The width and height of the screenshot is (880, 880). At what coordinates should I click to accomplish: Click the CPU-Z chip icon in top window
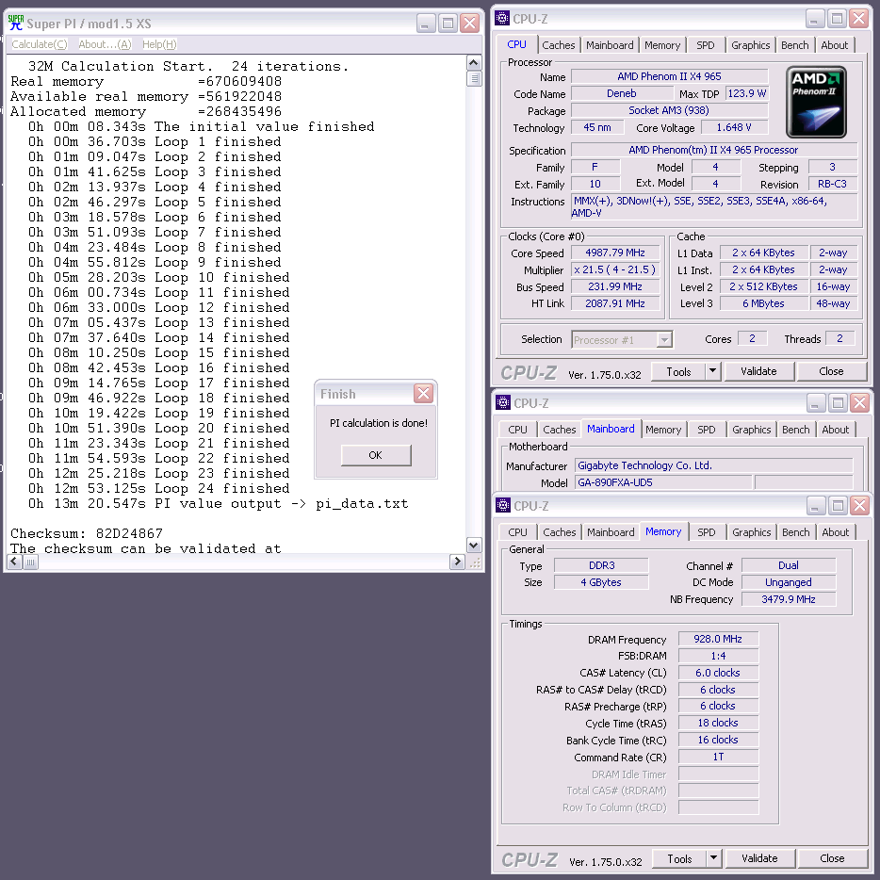502,19
